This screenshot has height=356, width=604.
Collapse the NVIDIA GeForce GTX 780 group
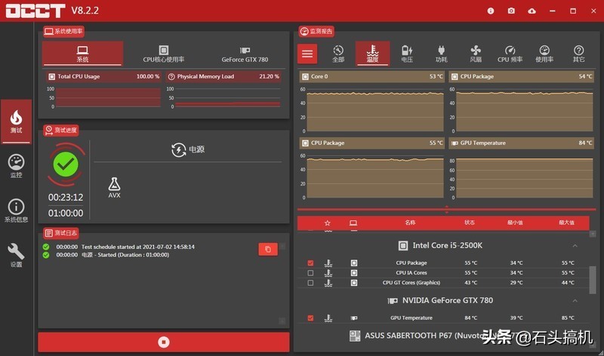click(575, 301)
